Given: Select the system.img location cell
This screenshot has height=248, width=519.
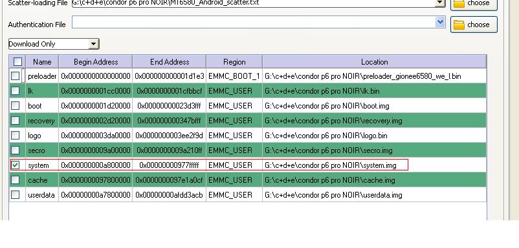Looking at the screenshot, I should click(x=374, y=165).
